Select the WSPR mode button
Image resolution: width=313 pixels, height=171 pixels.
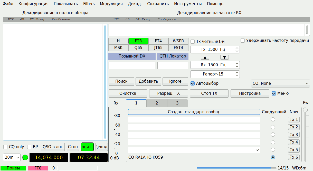178,41
